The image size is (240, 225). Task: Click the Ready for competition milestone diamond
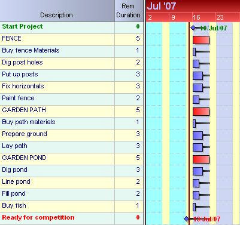click(x=187, y=219)
